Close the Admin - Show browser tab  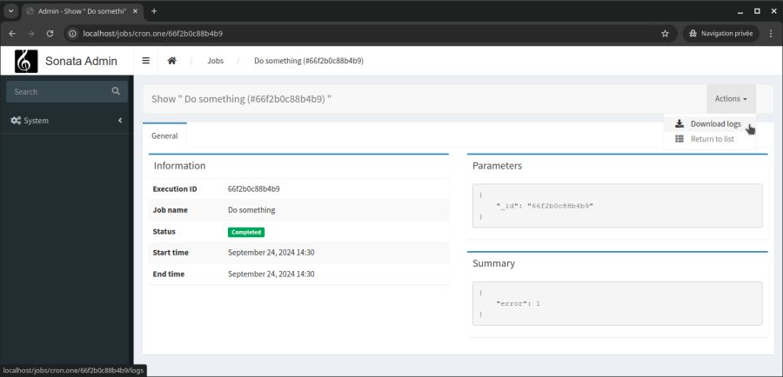tap(137, 11)
